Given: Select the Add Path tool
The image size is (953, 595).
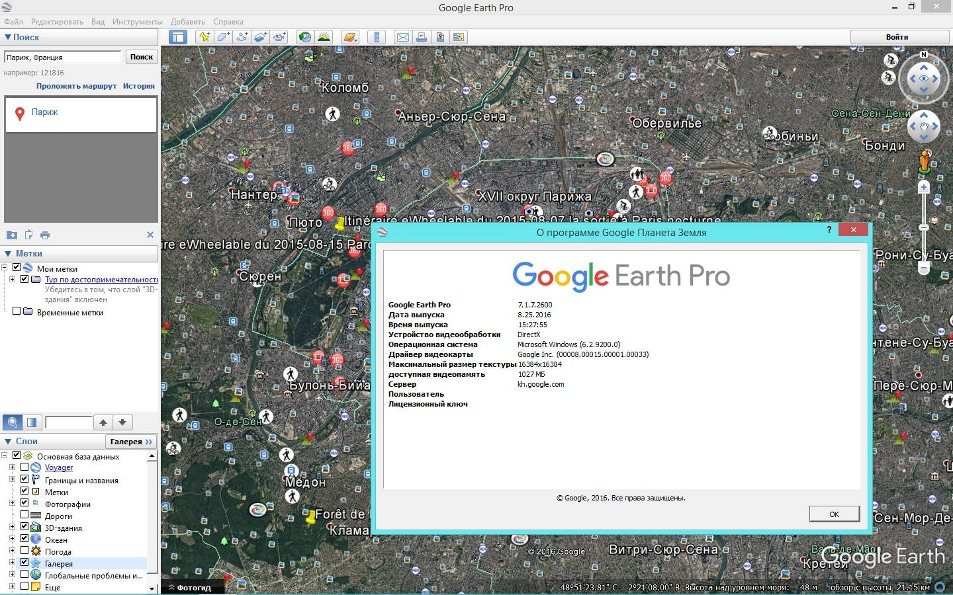Looking at the screenshot, I should [x=242, y=37].
